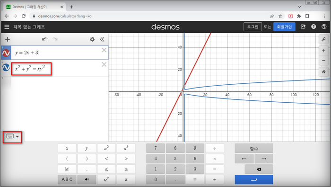Collapse the expression list panel
The image size is (331, 187).
click(x=102, y=39)
